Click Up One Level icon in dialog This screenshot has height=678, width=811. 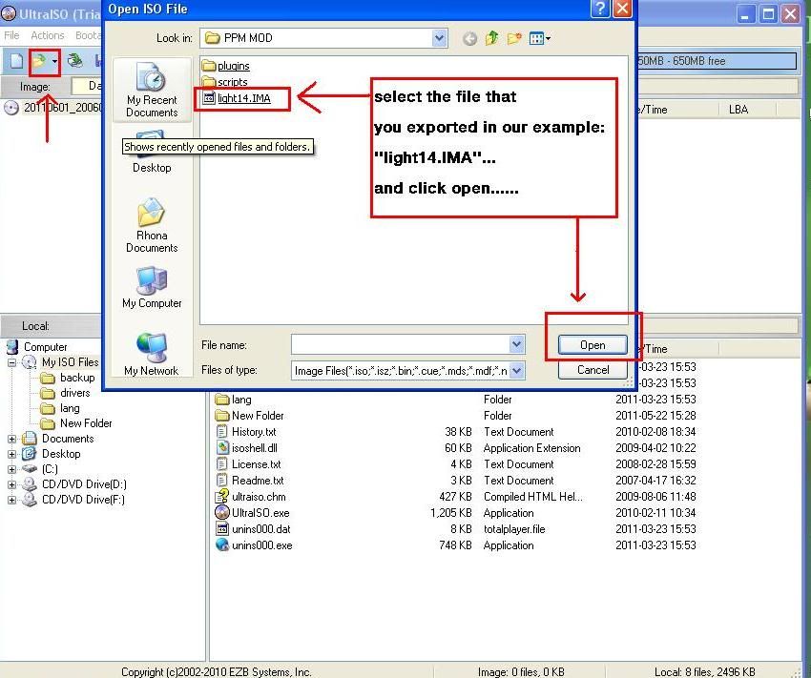(x=492, y=38)
